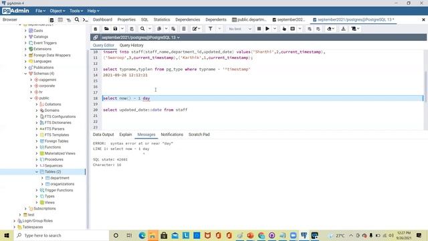The image size is (428, 241).
Task: Switch to the Explain tab
Action: [126, 135]
